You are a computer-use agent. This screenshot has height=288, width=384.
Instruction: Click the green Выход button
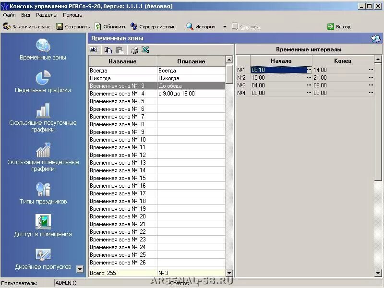(x=339, y=26)
